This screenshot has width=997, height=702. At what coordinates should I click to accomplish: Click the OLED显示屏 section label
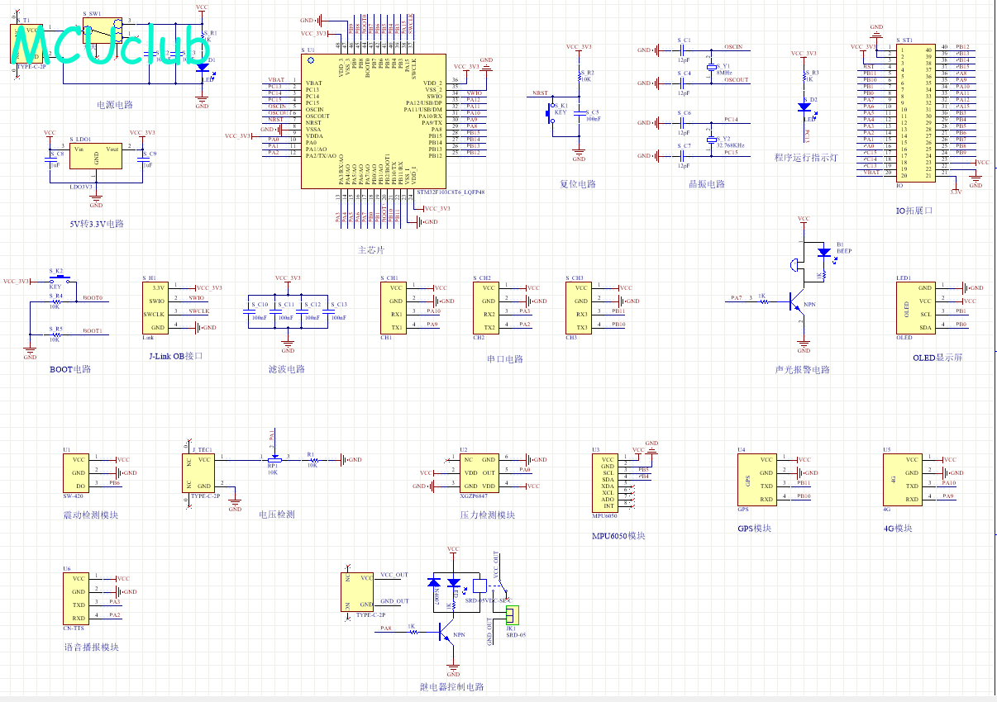click(x=937, y=358)
